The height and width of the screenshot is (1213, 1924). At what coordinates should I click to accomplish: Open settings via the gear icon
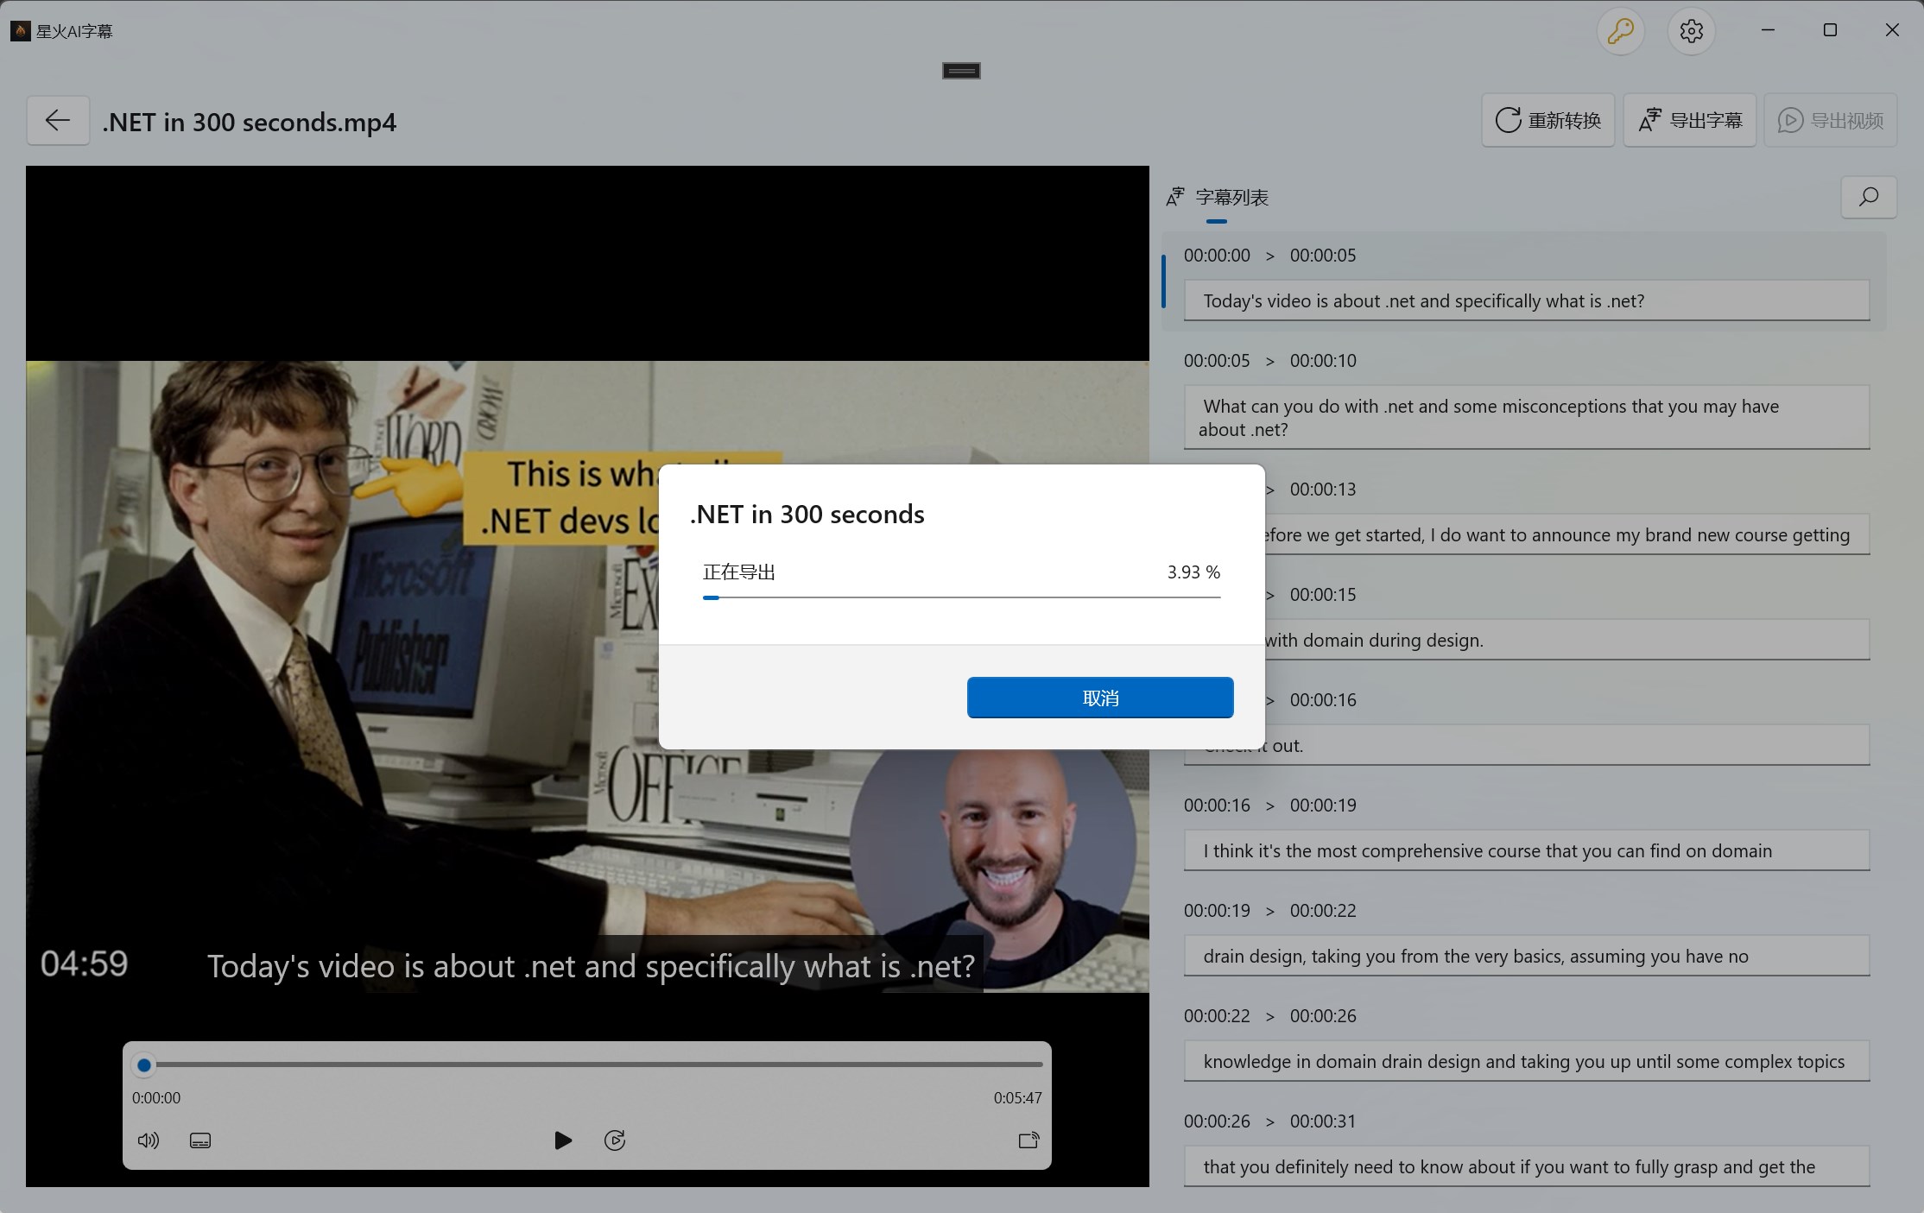(1691, 31)
